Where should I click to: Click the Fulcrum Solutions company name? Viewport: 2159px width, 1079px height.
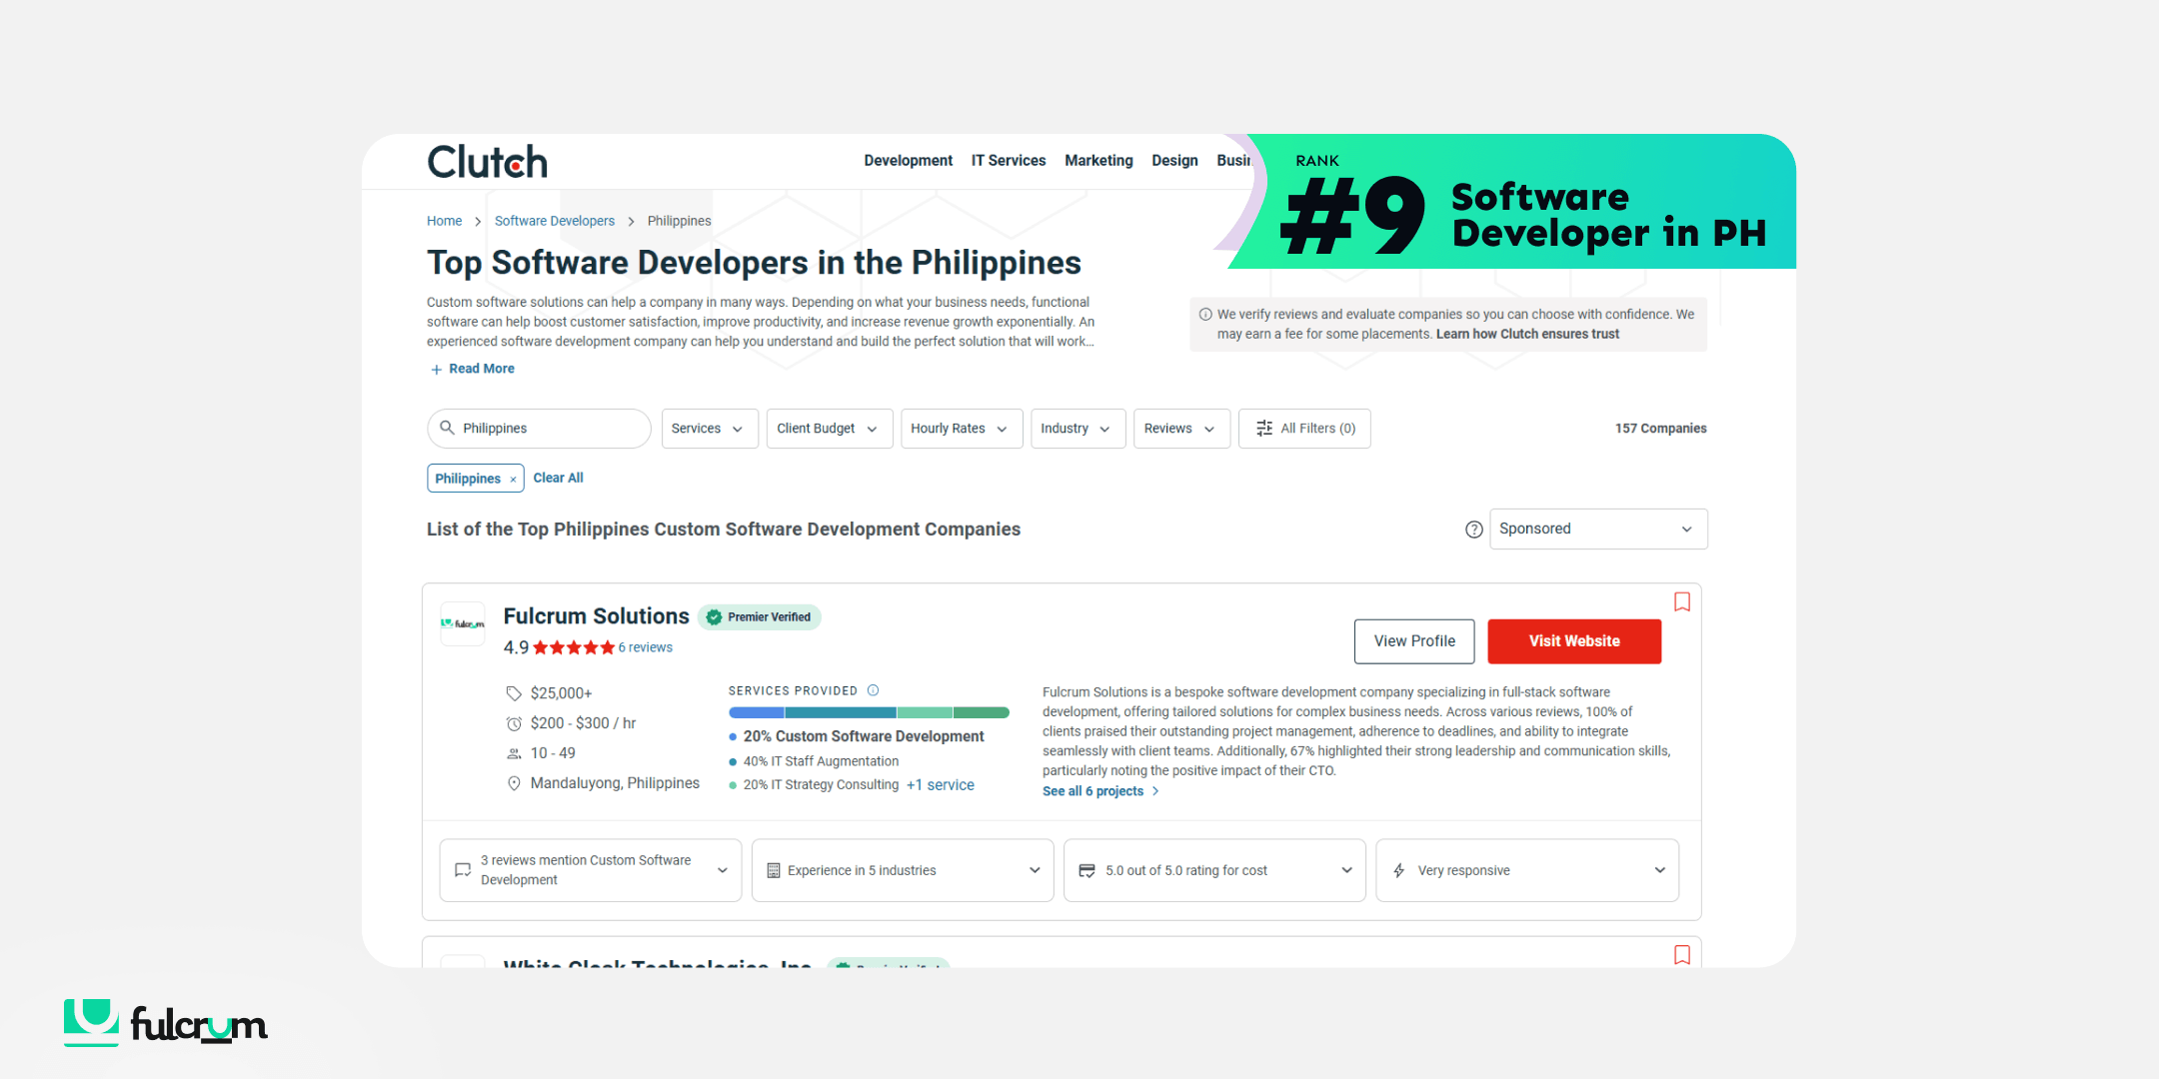(596, 616)
